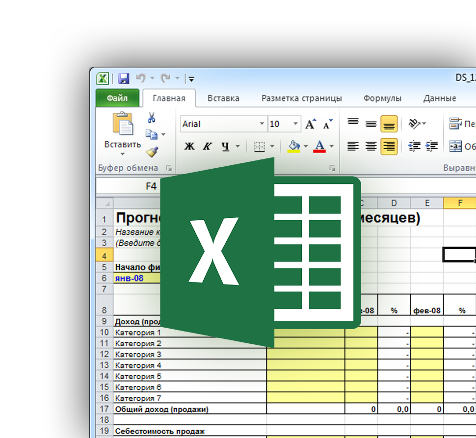Activate the Format Painter brush
Viewport: 476px width, 438px height.
pyautogui.click(x=152, y=152)
